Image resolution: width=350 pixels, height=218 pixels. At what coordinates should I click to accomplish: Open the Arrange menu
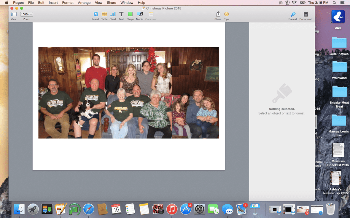[84, 3]
